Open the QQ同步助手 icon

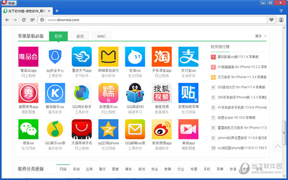coord(82,93)
